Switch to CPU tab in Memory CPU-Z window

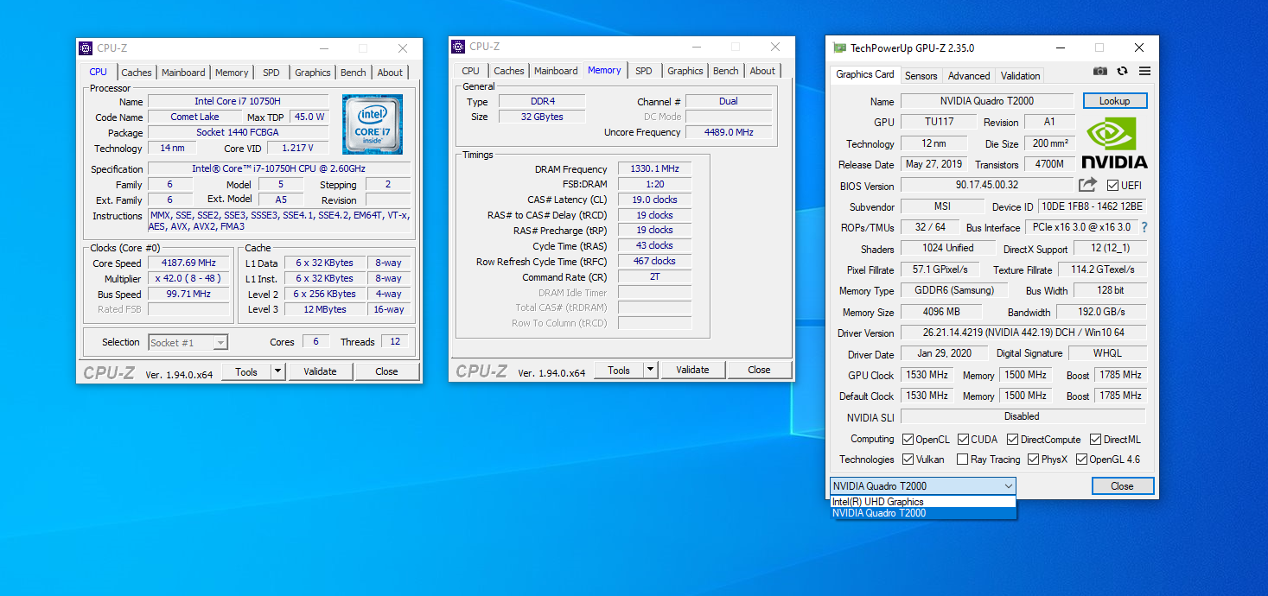tap(470, 71)
